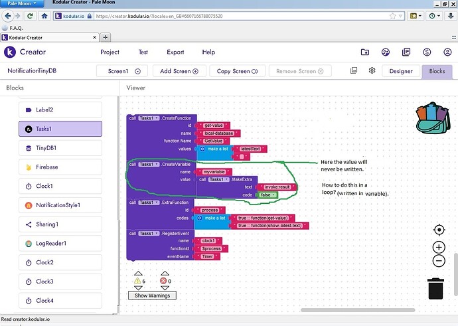Image resolution: width=458 pixels, height=326 pixels.
Task: Open the asset manager icon near Designer
Action: pos(354,70)
